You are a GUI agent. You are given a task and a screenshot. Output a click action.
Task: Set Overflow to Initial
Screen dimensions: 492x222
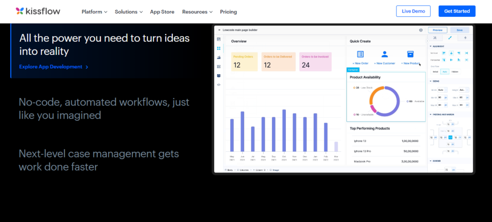(x=435, y=72)
